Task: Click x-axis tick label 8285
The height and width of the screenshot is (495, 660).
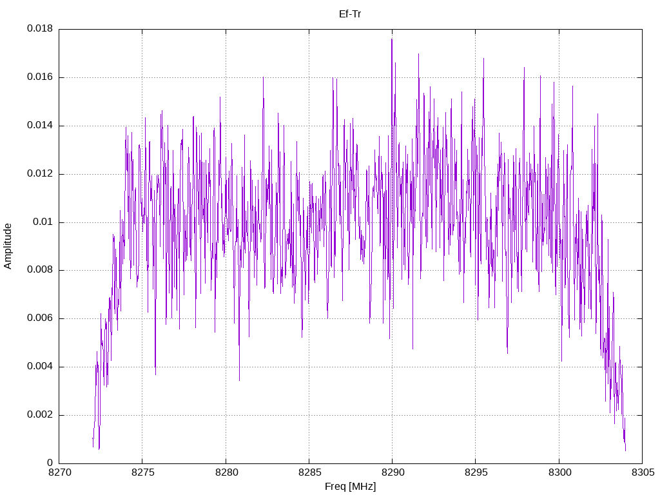Action: pos(310,472)
